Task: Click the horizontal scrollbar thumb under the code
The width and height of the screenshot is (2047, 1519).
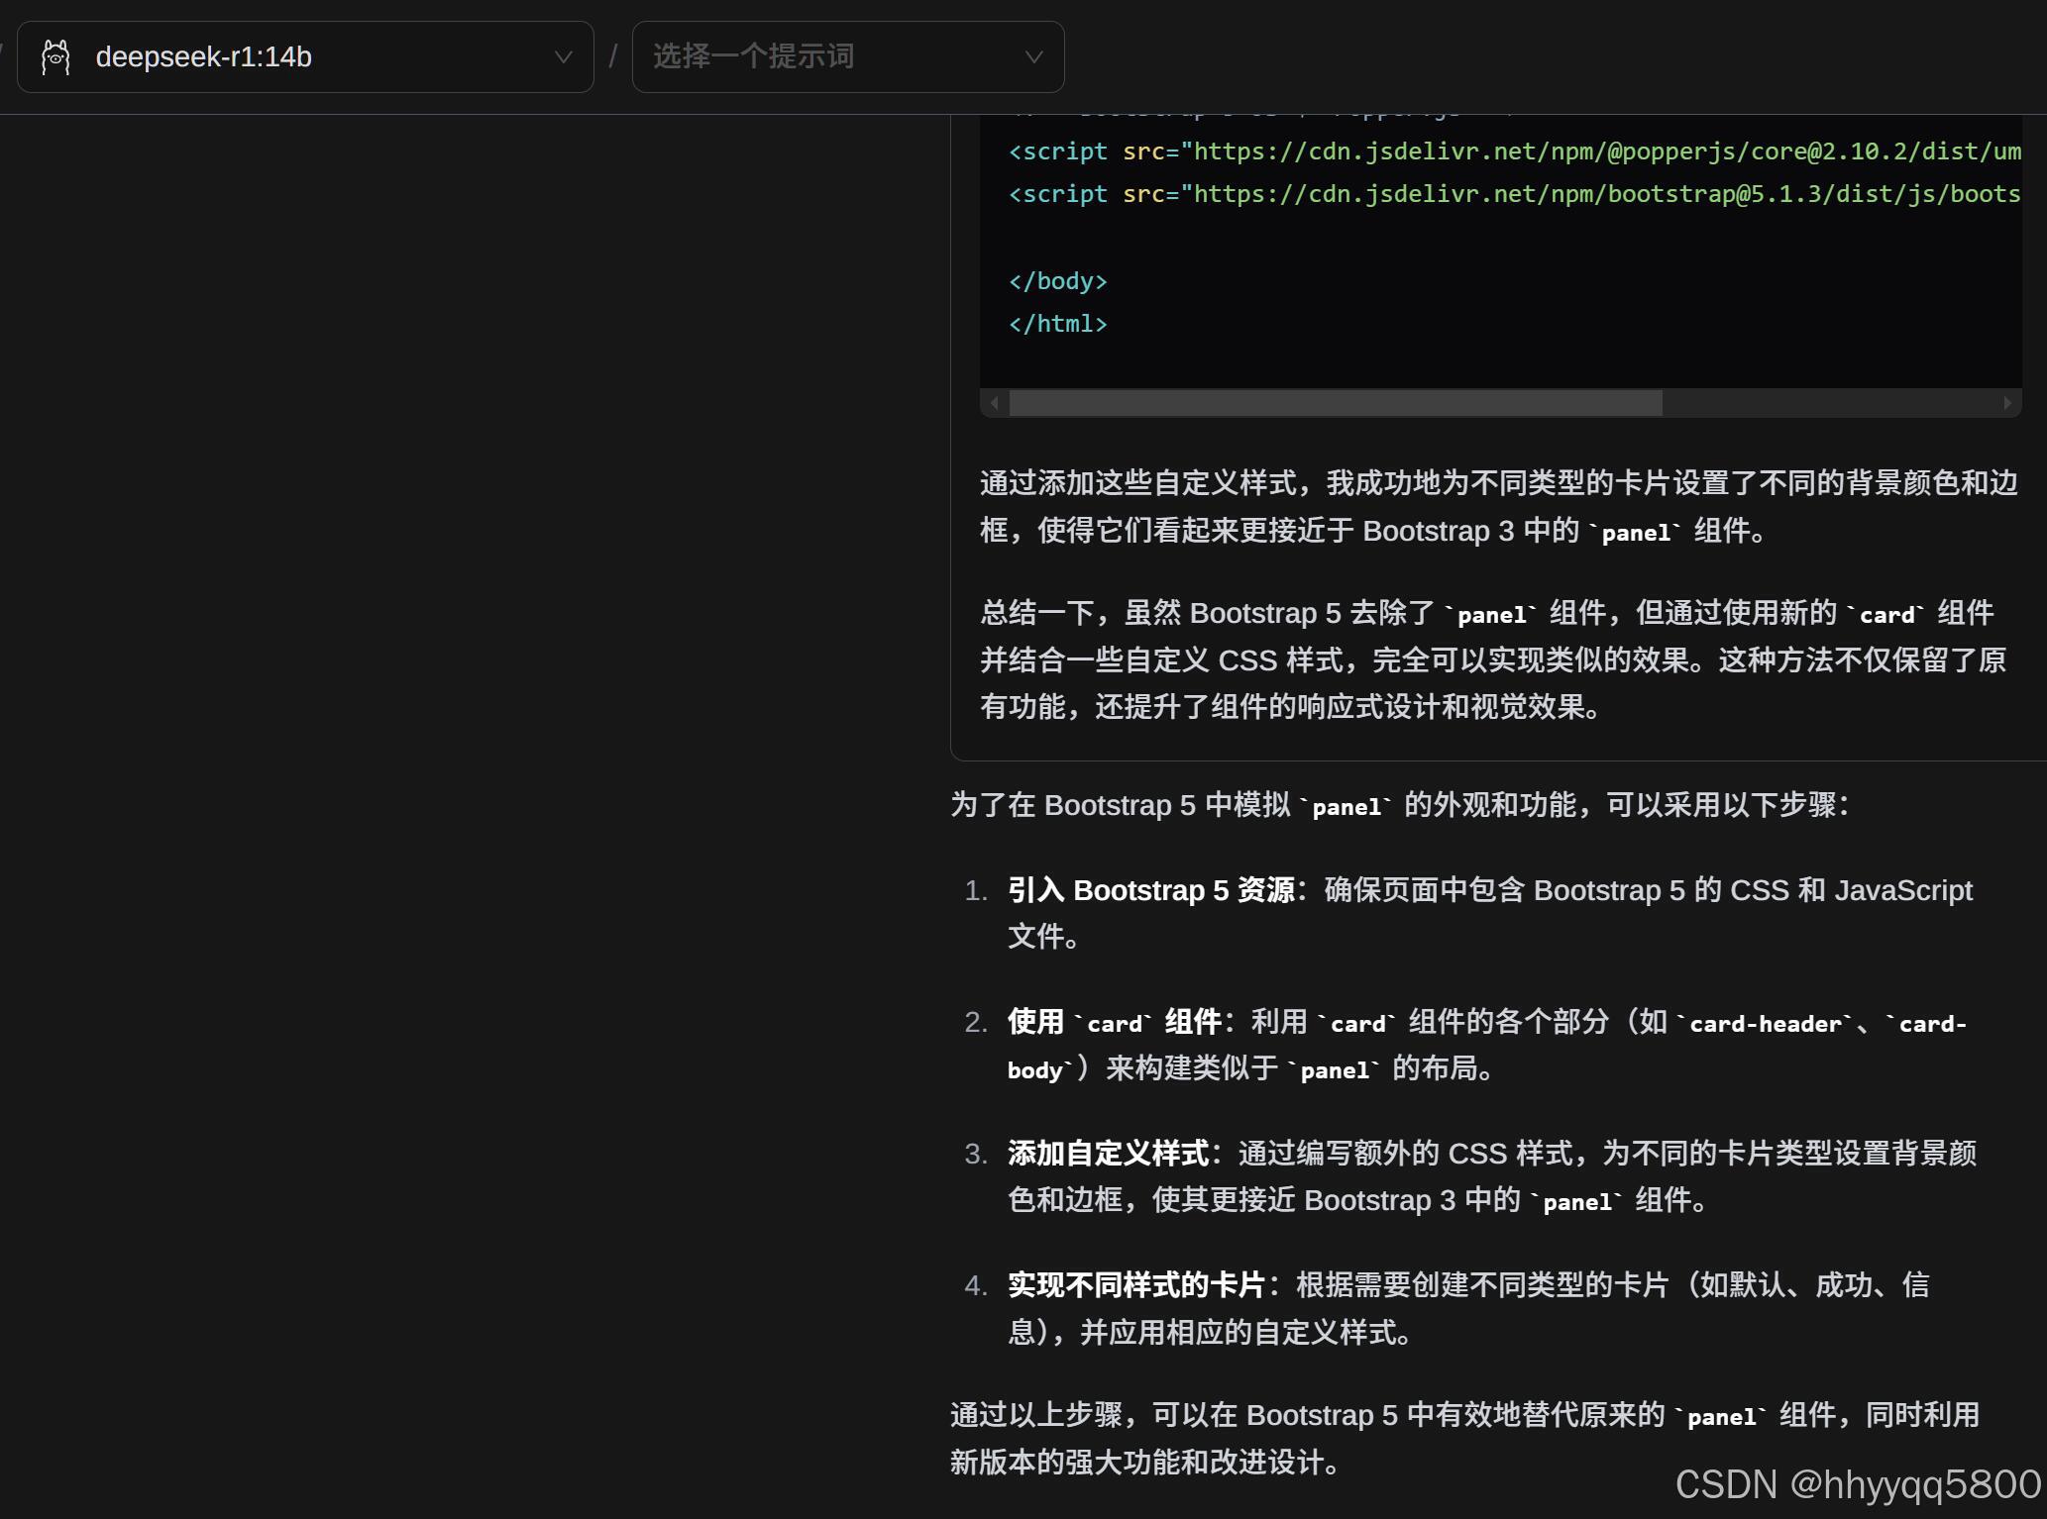Action: (1335, 403)
